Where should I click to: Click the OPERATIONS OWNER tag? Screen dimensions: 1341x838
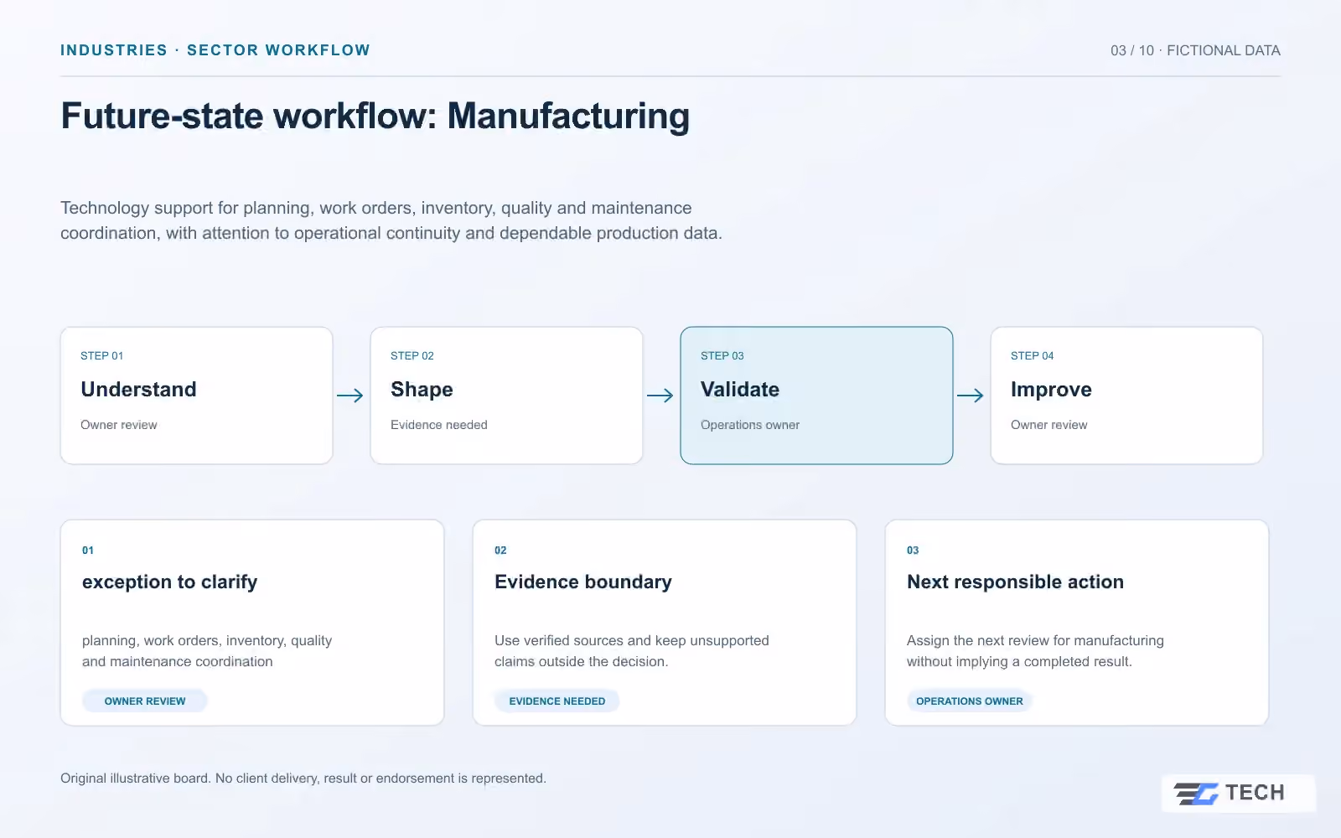point(970,701)
